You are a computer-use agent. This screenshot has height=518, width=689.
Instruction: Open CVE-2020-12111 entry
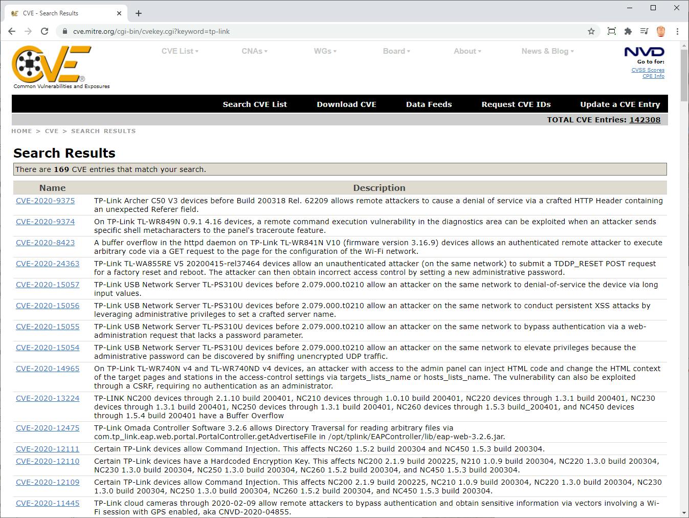pyautogui.click(x=48, y=449)
